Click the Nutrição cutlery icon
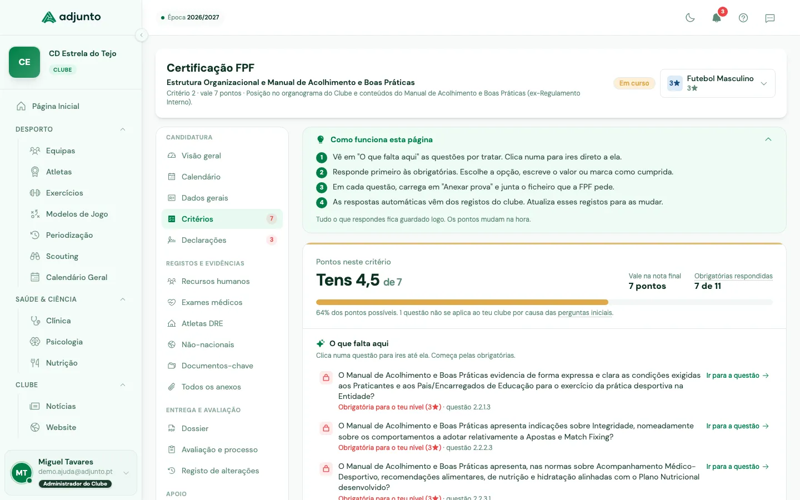Viewport: 800px width, 500px height. [x=35, y=363]
